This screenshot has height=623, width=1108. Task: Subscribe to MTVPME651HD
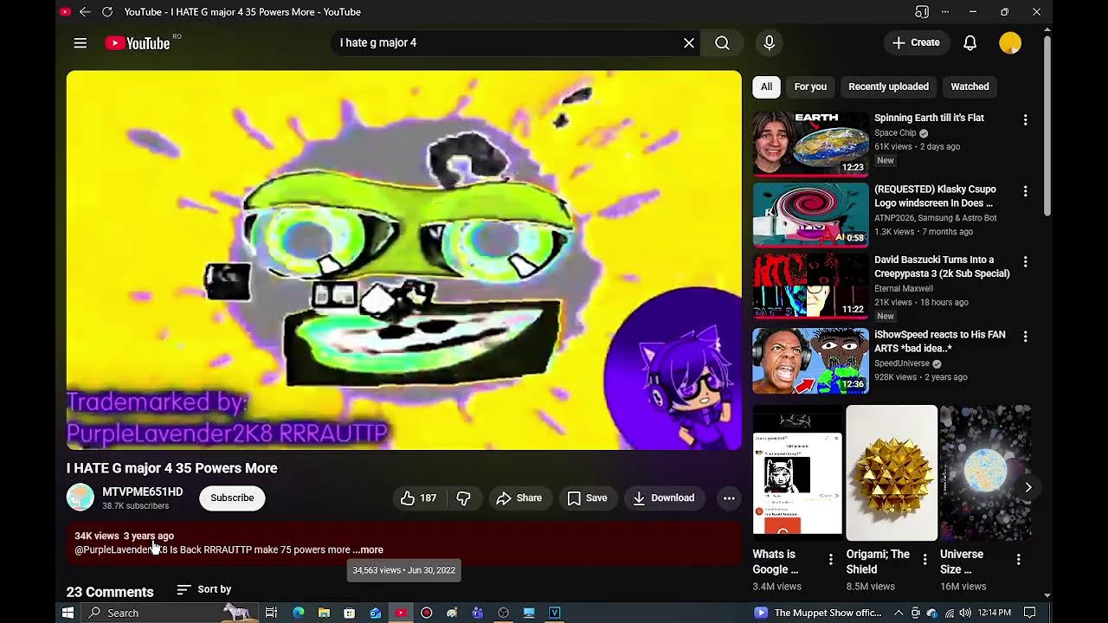[x=232, y=498]
